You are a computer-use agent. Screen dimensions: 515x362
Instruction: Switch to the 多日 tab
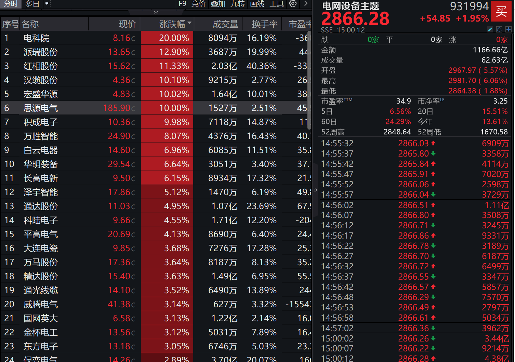[32, 4]
